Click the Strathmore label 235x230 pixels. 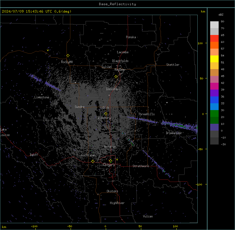tap(141, 166)
